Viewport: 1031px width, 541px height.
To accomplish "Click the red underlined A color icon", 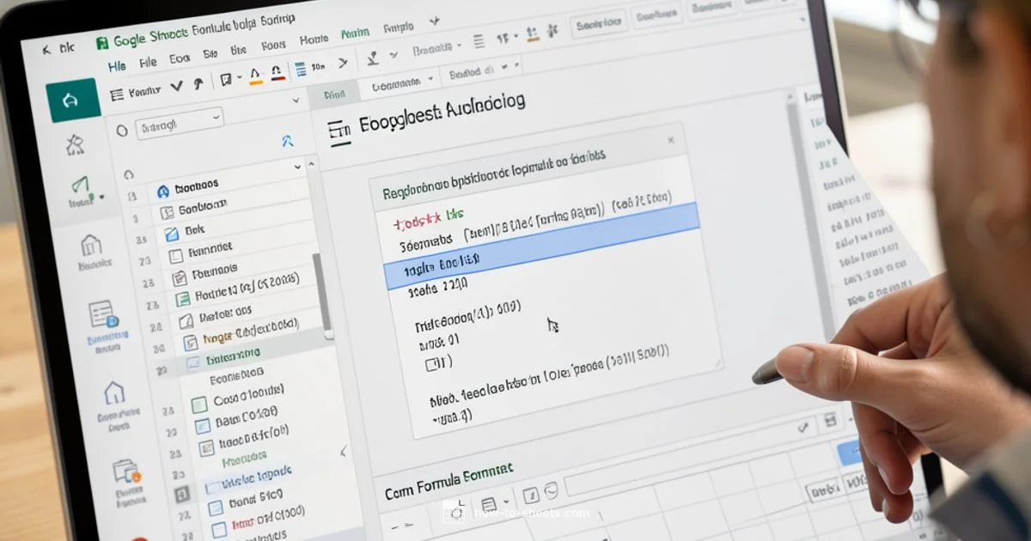I will tap(277, 74).
